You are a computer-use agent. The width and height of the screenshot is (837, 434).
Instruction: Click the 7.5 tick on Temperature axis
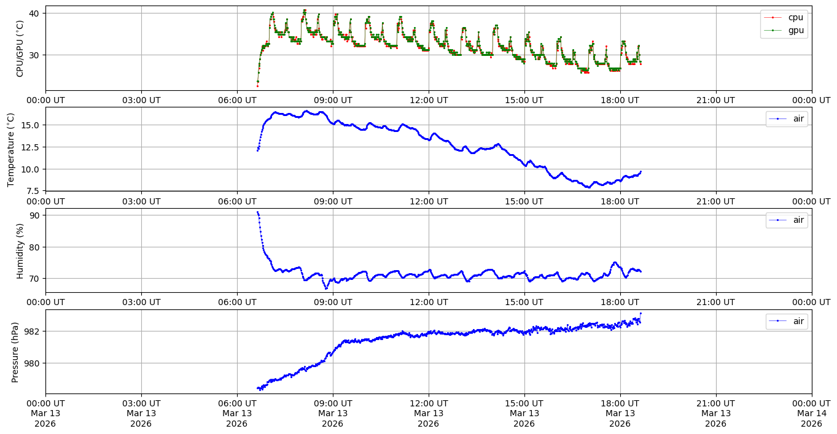[x=32, y=191]
